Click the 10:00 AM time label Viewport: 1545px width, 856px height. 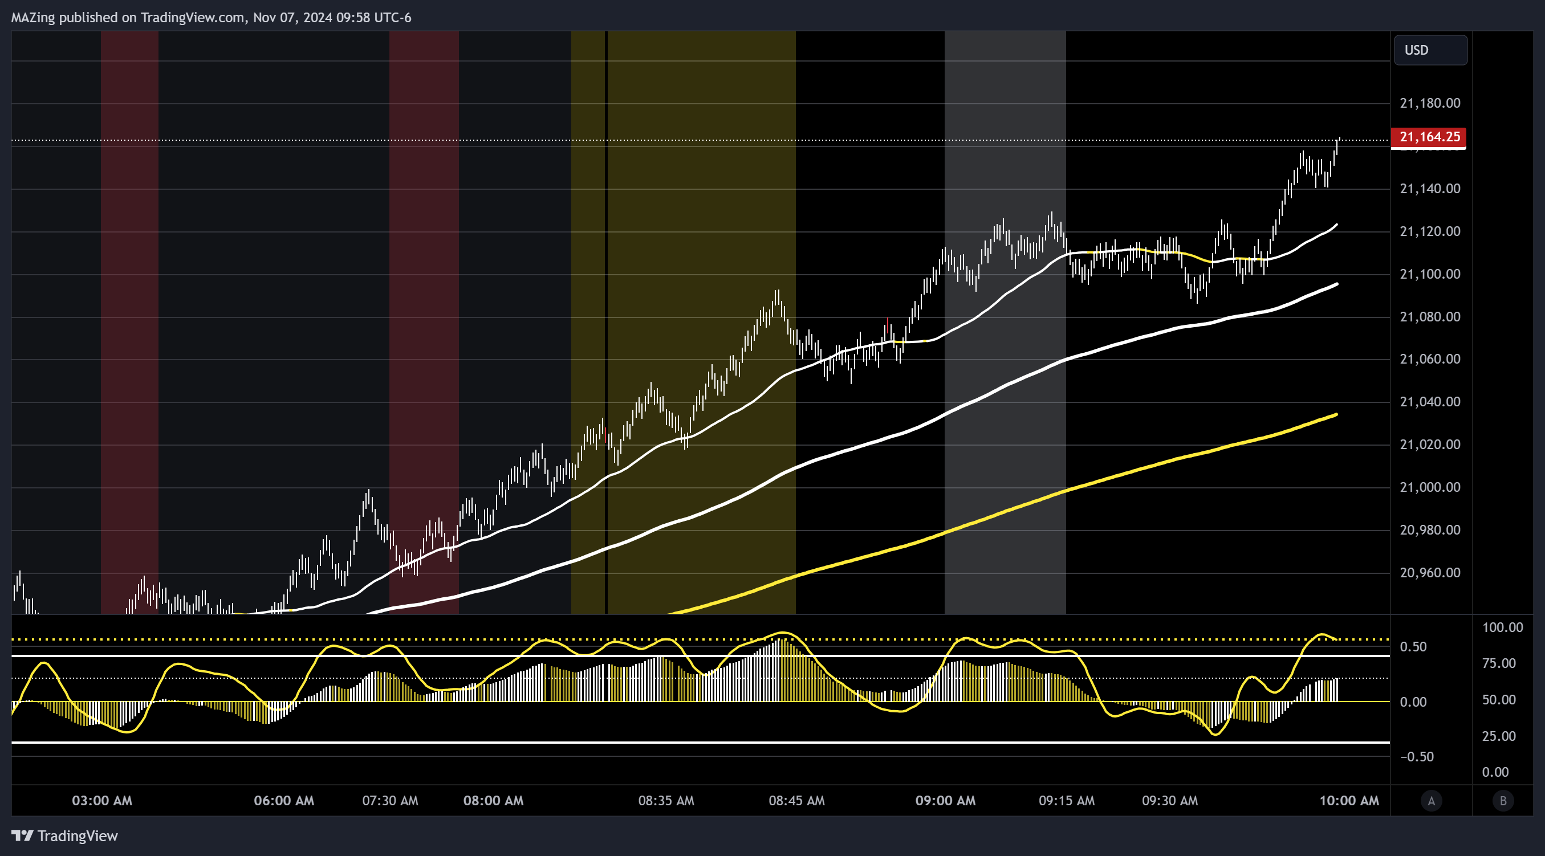[1349, 801]
